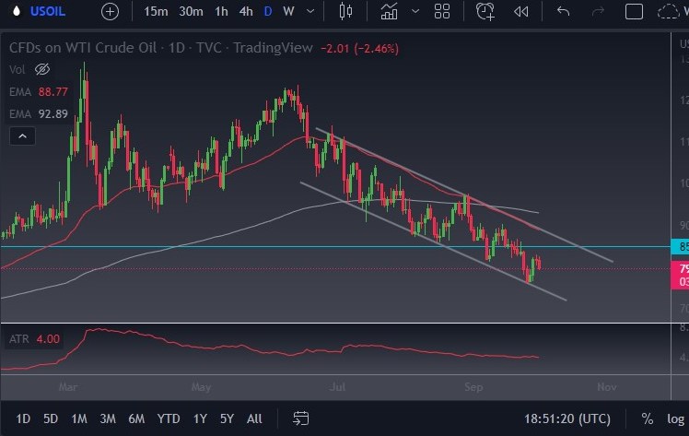Select the chart layout rectangle icon
The image size is (689, 436).
click(633, 12)
